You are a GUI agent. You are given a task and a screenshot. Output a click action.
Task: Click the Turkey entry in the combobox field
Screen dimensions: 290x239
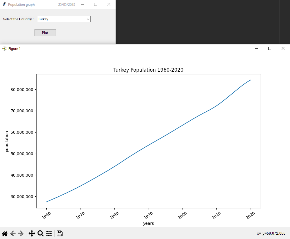point(52,19)
